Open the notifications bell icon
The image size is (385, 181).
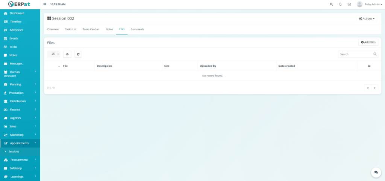[340, 4]
